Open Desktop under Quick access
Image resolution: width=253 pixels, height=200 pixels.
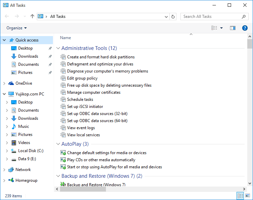pos(25,48)
